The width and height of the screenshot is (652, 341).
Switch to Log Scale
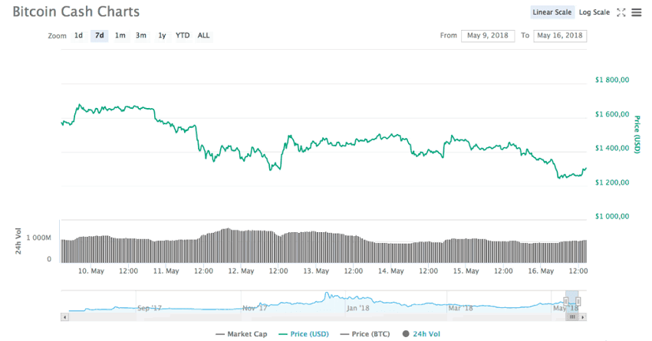pyautogui.click(x=594, y=12)
